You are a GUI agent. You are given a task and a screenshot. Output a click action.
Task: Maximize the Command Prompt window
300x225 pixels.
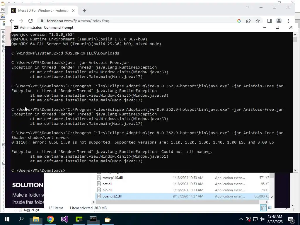277,27
